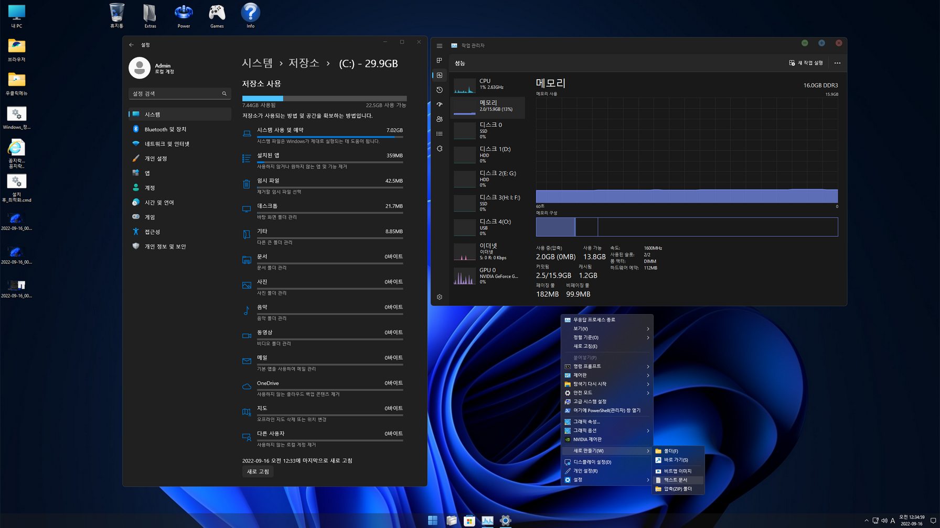Select GPU 0 NVIDIA performance entry
Viewport: 940px width, 528px height.
pyautogui.click(x=488, y=276)
